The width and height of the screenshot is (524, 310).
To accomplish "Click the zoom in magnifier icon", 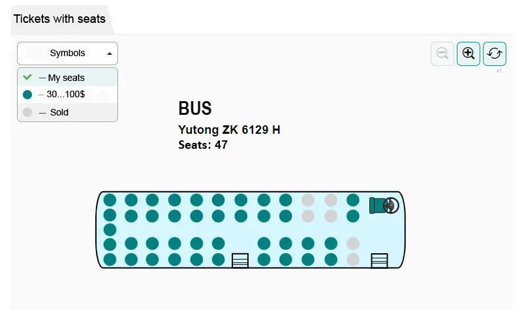I will pyautogui.click(x=468, y=54).
